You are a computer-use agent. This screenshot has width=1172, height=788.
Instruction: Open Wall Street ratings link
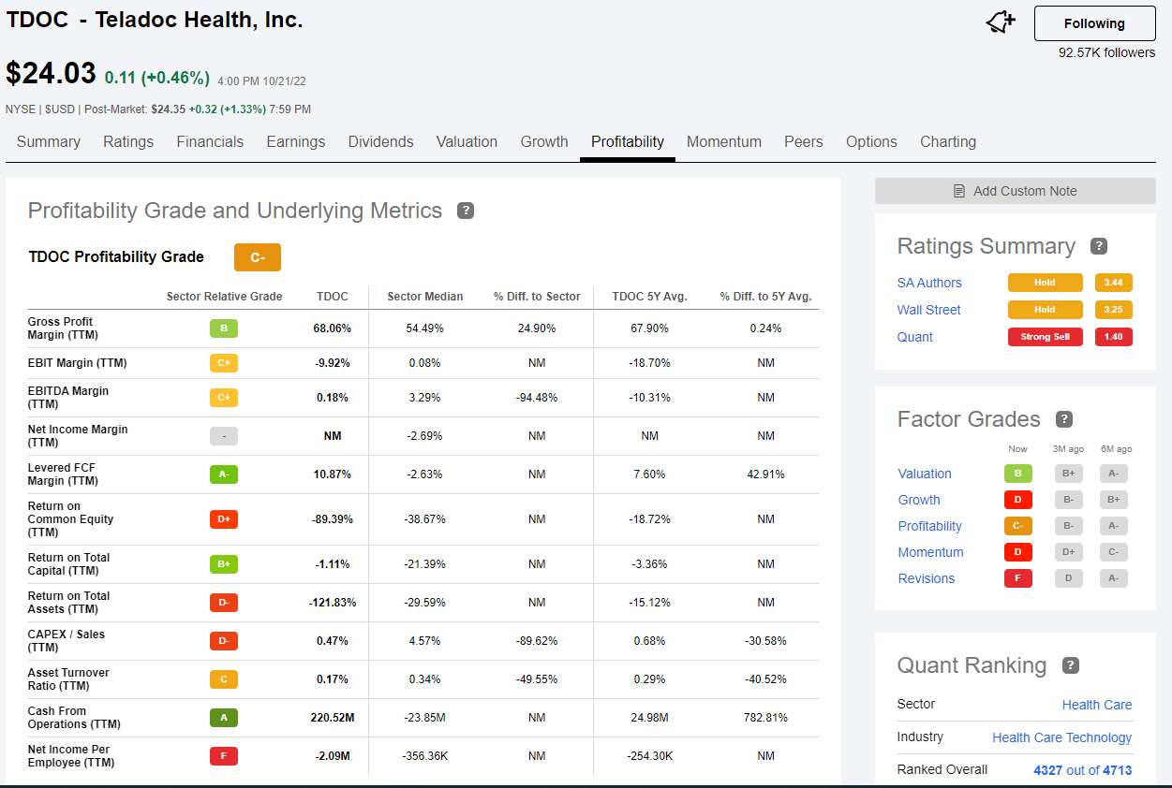pyautogui.click(x=929, y=310)
